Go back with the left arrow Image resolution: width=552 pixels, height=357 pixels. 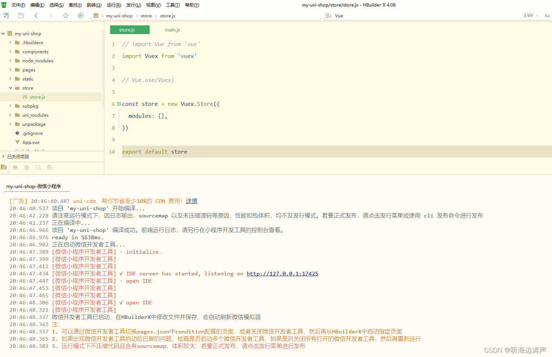(36, 16)
